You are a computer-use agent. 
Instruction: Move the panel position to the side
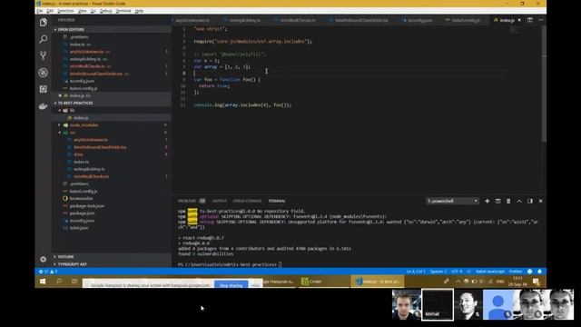tap(530, 201)
